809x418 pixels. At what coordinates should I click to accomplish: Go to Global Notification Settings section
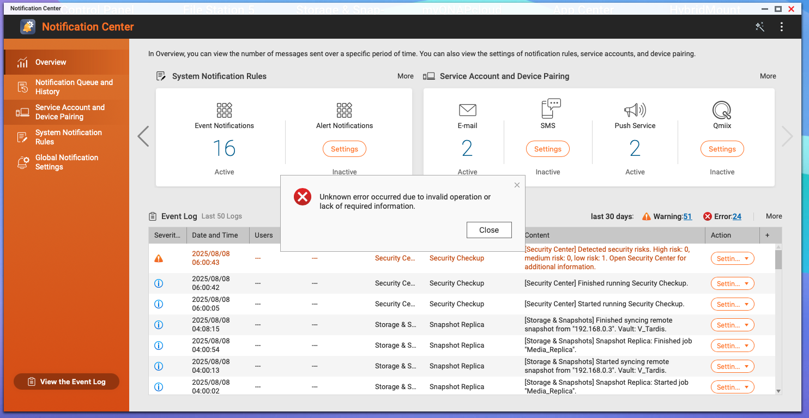67,162
